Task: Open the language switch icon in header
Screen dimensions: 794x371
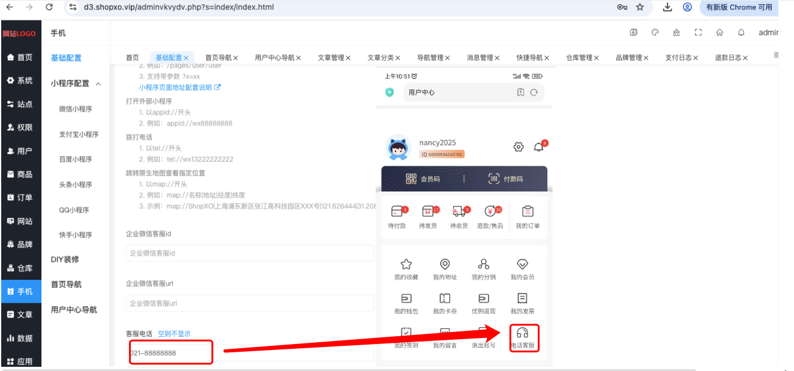Action: (633, 32)
